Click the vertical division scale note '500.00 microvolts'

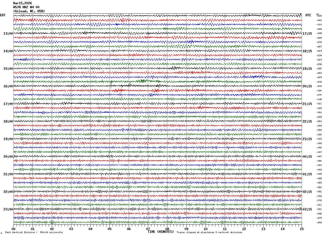(x=51, y=233)
